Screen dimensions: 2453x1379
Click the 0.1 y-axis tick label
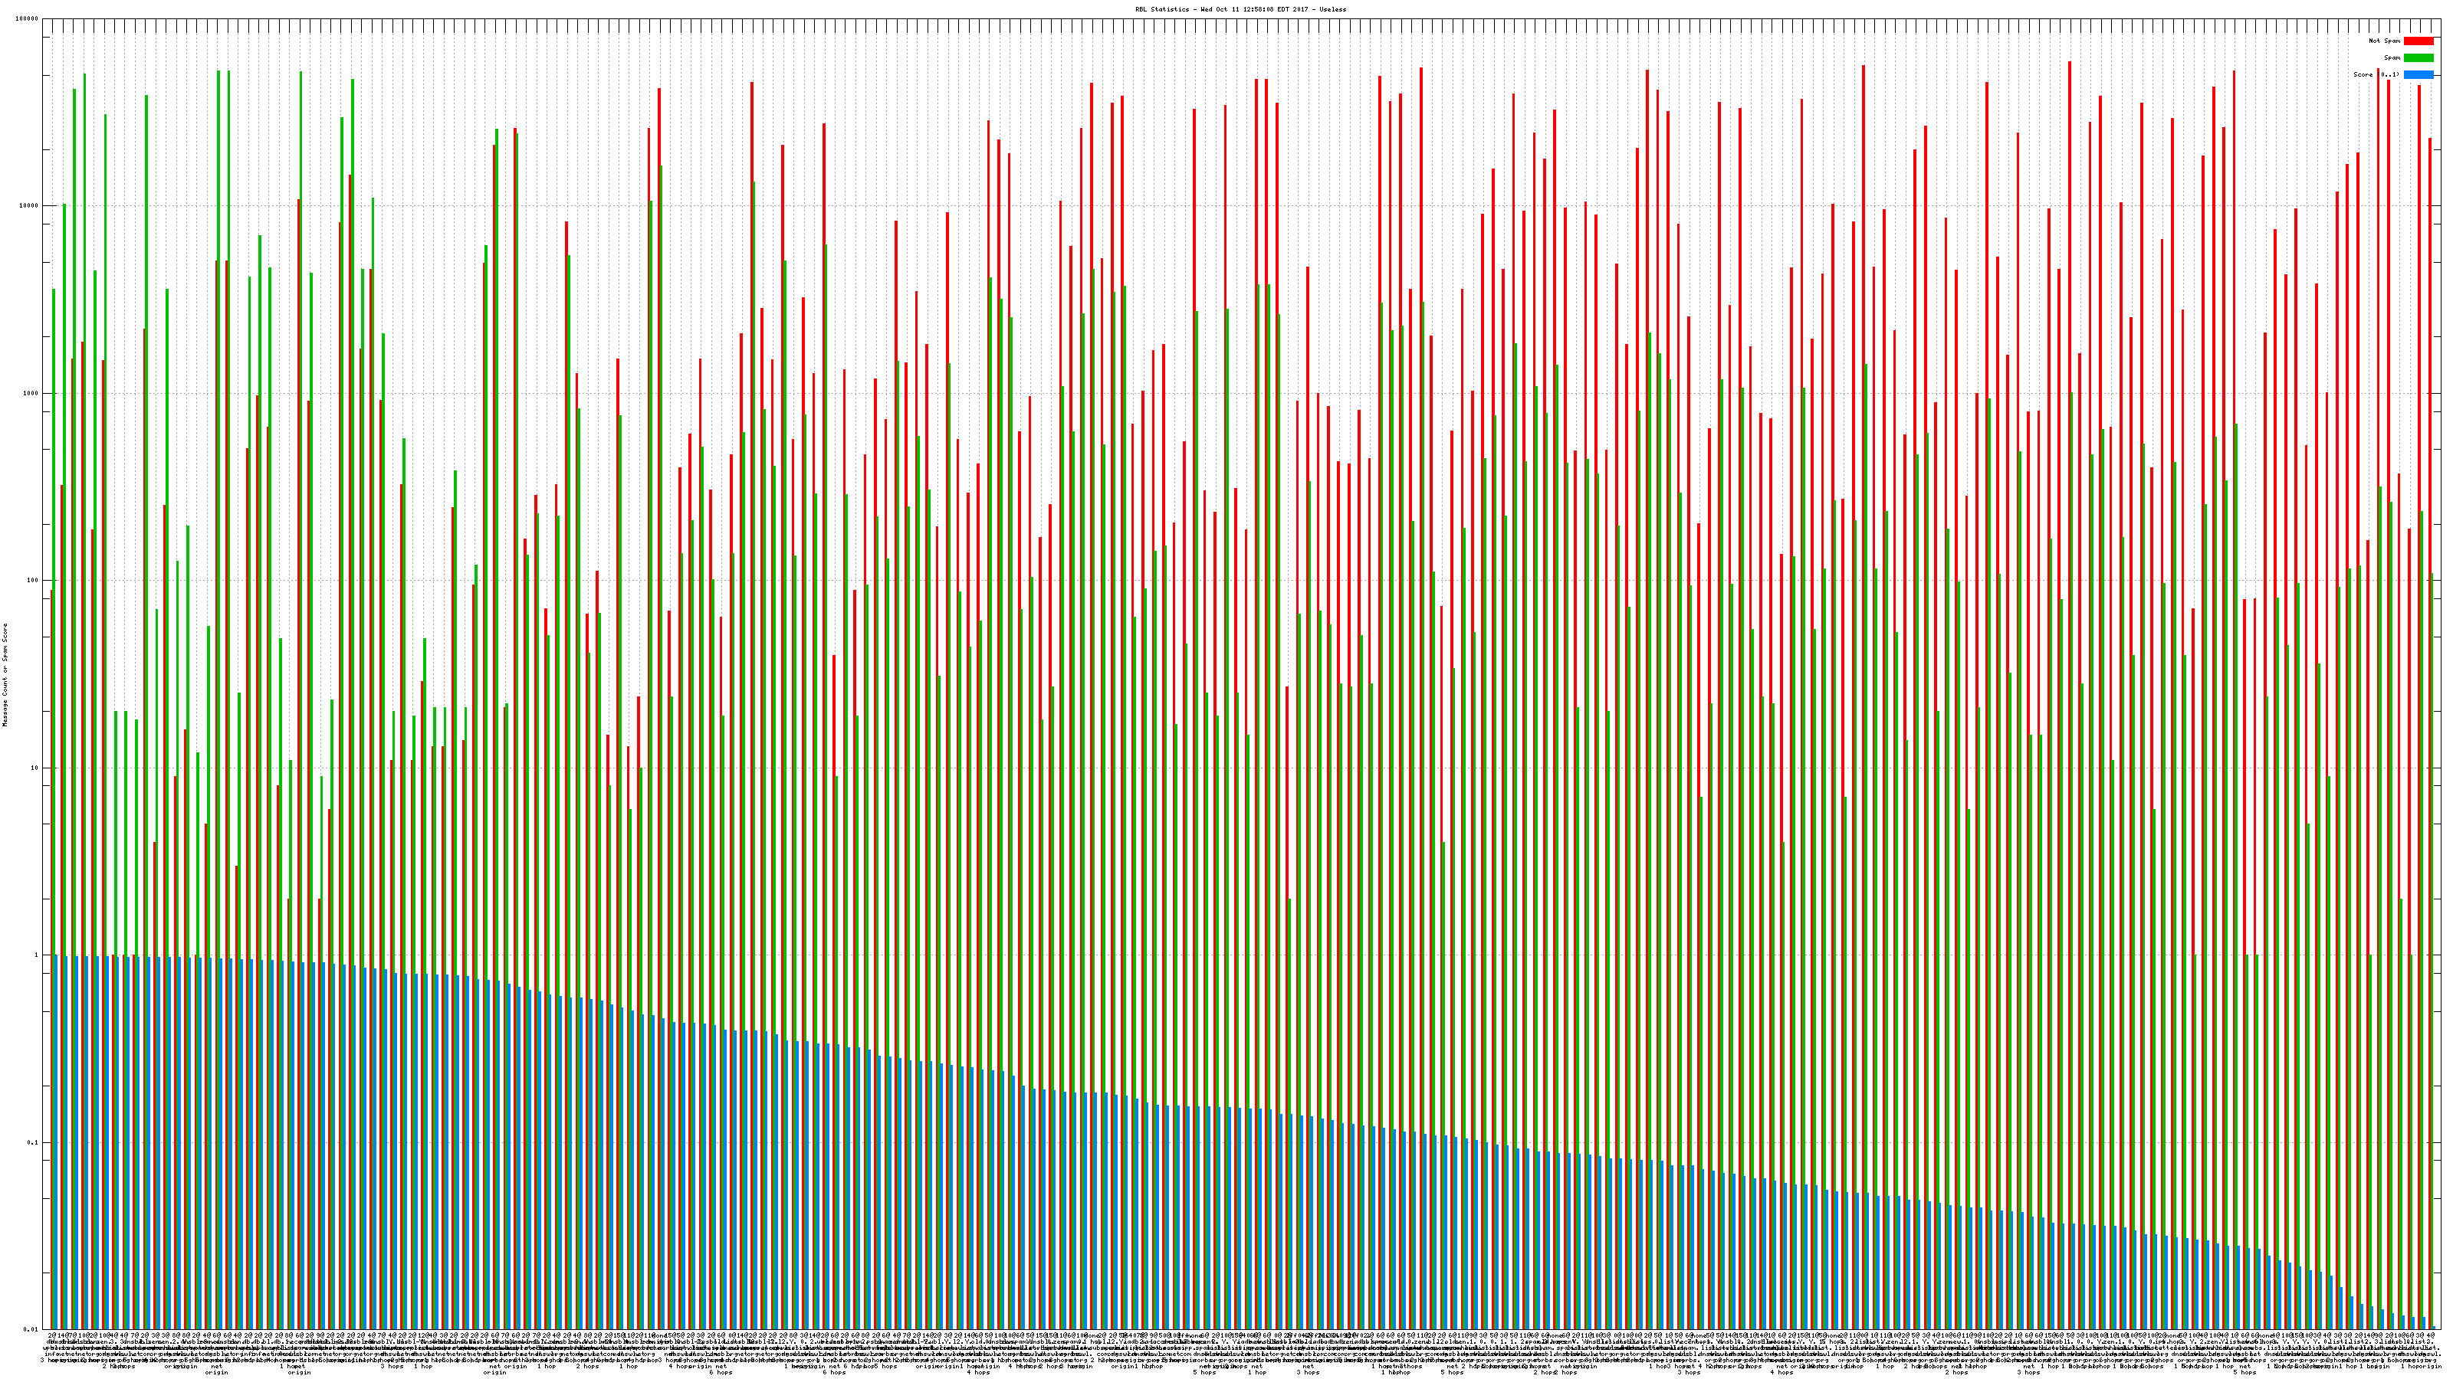33,1143
